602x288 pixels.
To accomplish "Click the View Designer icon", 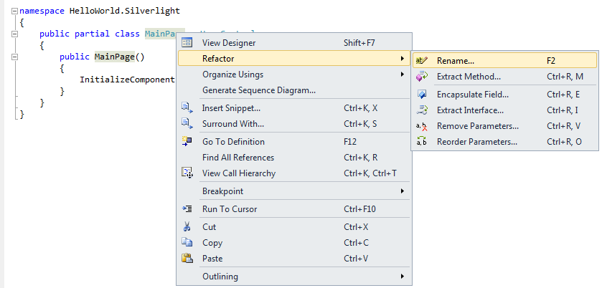I will click(187, 42).
